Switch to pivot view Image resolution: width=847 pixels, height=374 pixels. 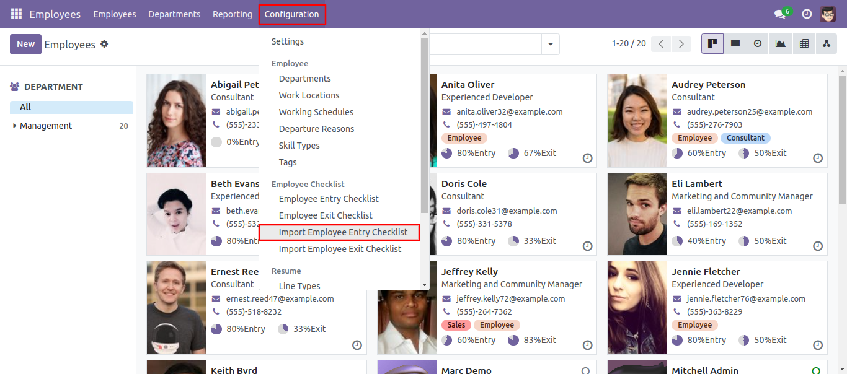pos(804,44)
